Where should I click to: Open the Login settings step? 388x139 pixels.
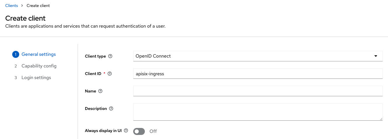[36, 78]
